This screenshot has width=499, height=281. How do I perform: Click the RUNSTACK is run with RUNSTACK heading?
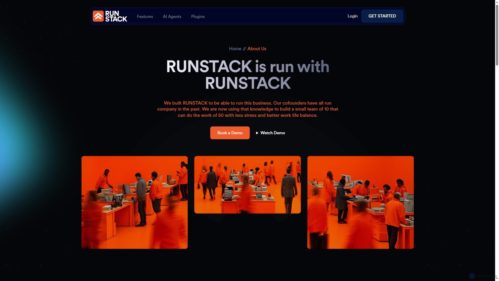(x=248, y=75)
